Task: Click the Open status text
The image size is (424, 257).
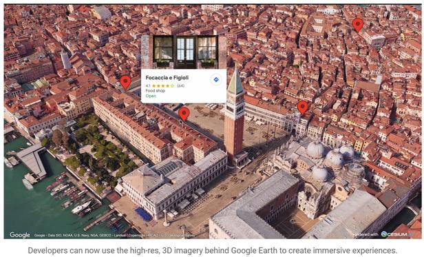Action: [x=151, y=96]
